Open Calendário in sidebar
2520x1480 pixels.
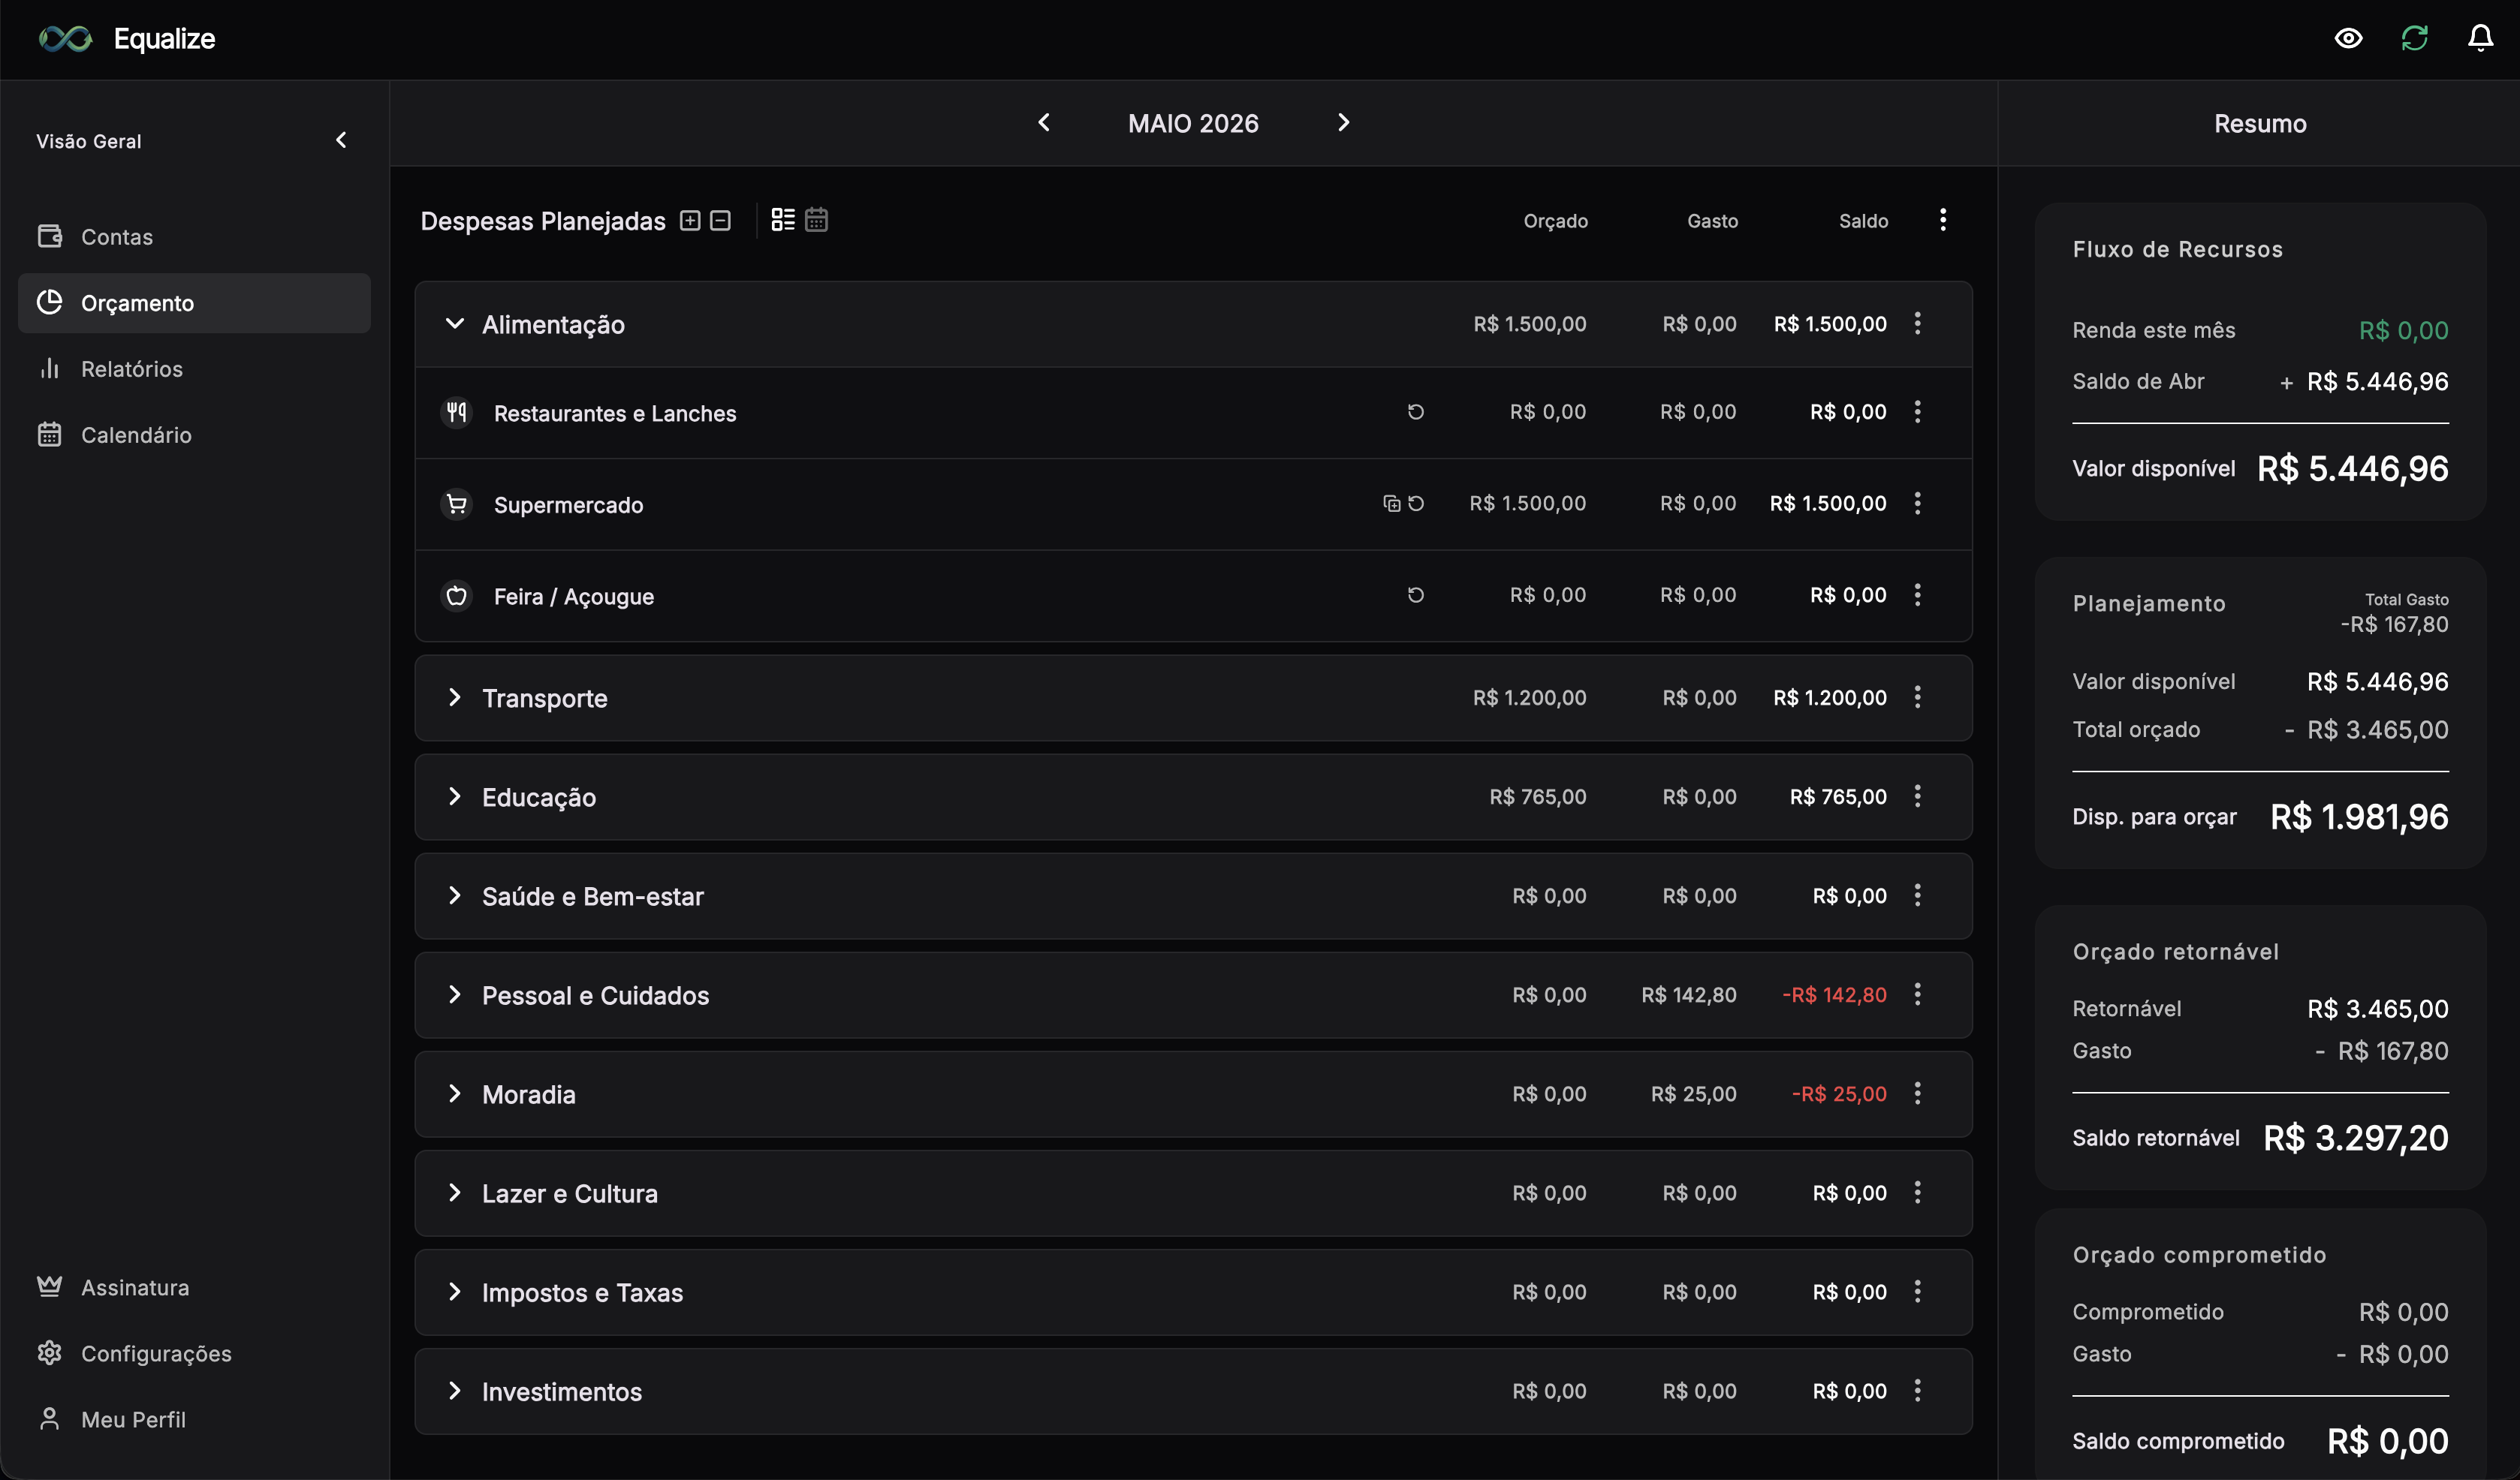(194, 435)
